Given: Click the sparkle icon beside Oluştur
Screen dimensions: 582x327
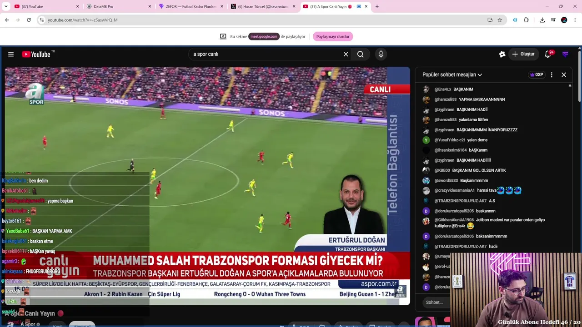Looking at the screenshot, I should coord(502,54).
